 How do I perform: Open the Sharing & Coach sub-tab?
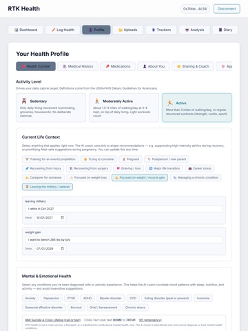[x=193, y=66]
